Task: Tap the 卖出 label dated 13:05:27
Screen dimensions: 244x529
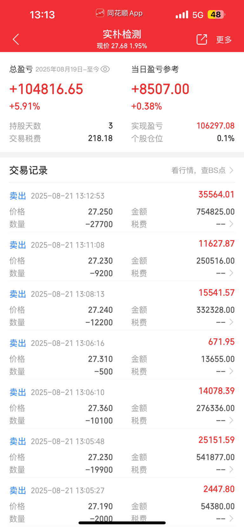Action: (18, 490)
